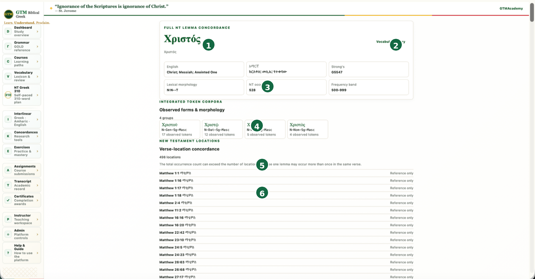535x279 pixels.
Task: Open the GTMAcademy account link
Action: (511, 8)
